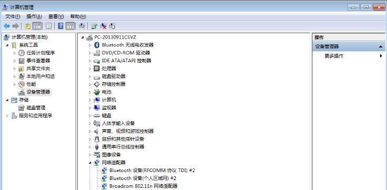Open the 帮助(H) menu
Image resolution: width=387 pixels, height=190 pixels.
[78, 16]
